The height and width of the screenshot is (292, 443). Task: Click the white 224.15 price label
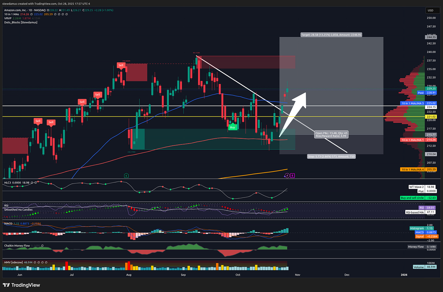[x=431, y=107]
